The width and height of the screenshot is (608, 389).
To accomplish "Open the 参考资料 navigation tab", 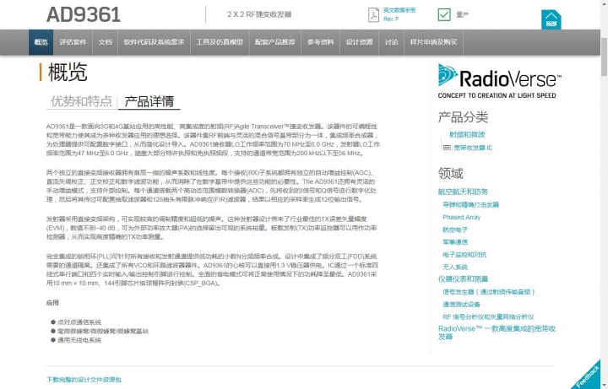I will click(320, 42).
